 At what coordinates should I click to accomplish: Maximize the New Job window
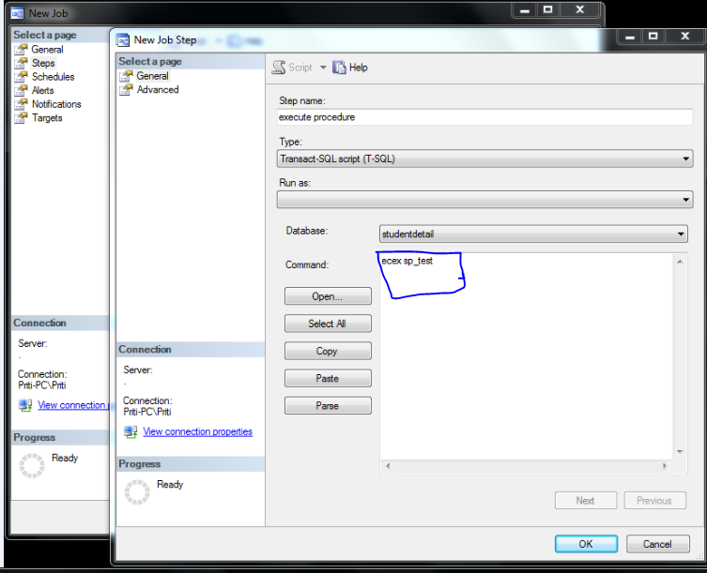click(547, 9)
